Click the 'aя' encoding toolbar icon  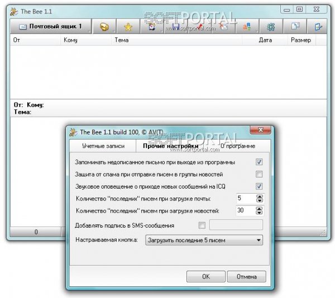[x=247, y=27]
